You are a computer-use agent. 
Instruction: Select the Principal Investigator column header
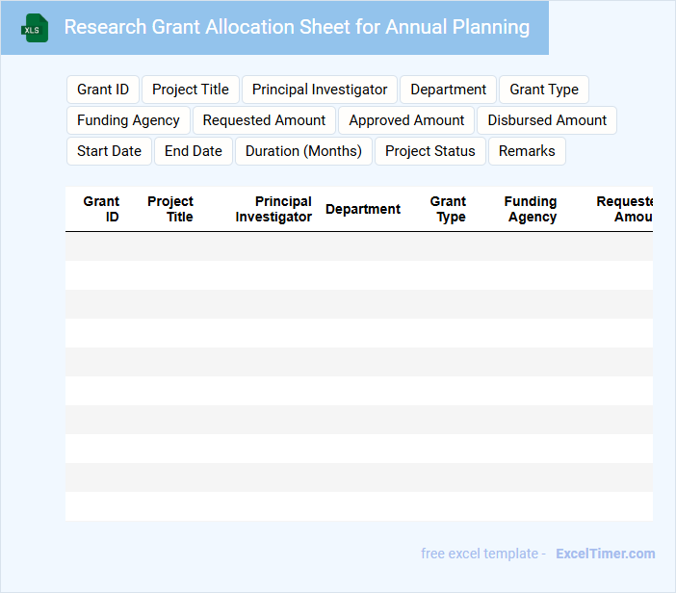273,209
